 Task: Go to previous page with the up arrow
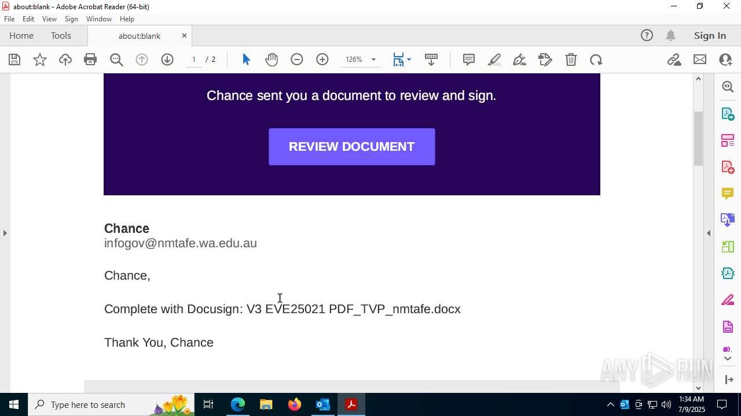click(142, 60)
